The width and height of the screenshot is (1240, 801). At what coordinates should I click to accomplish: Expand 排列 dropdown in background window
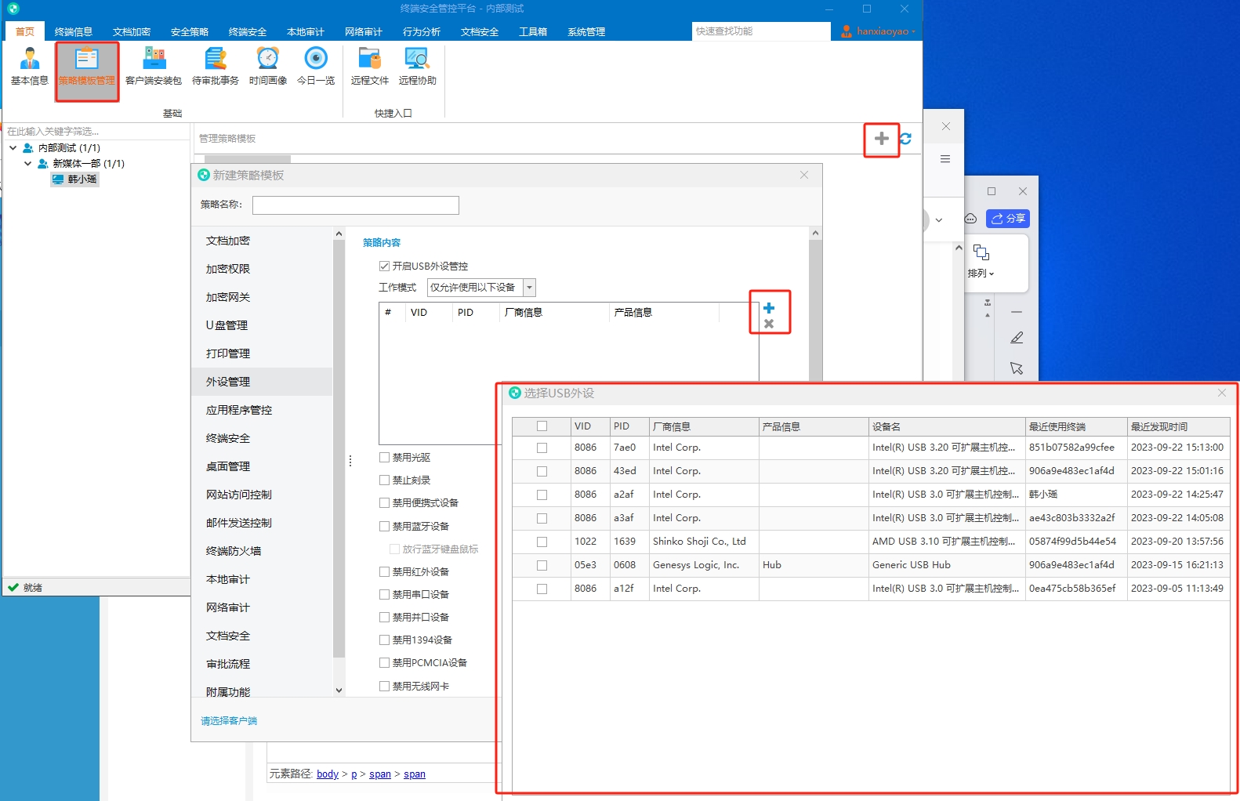pyautogui.click(x=992, y=274)
